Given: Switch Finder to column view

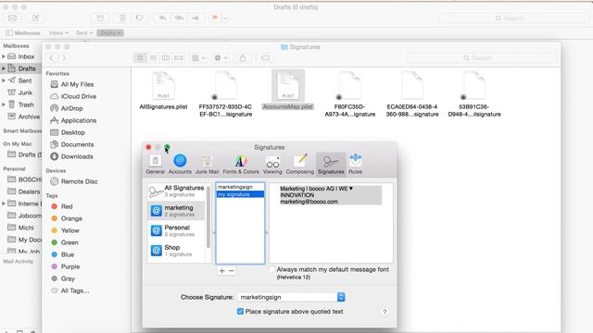Looking at the screenshot, I should tap(166, 57).
